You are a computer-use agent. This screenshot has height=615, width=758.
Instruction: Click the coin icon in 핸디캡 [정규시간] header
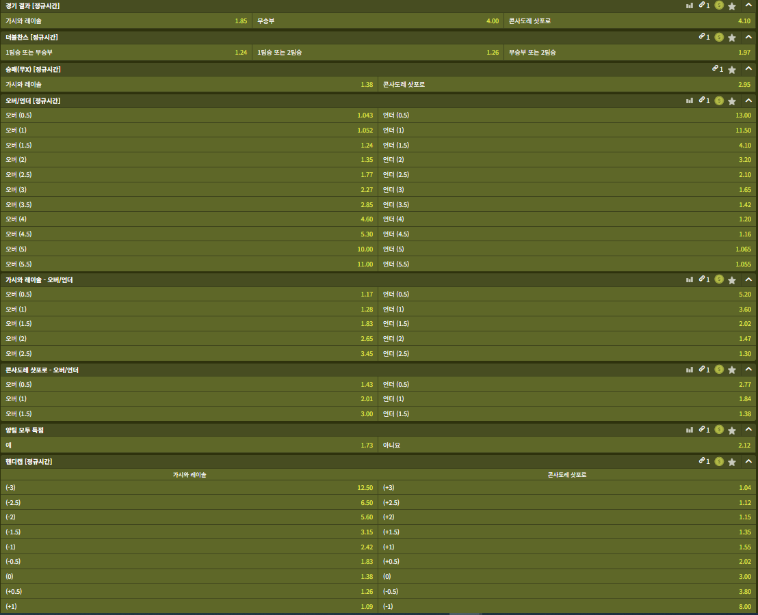[x=719, y=461]
